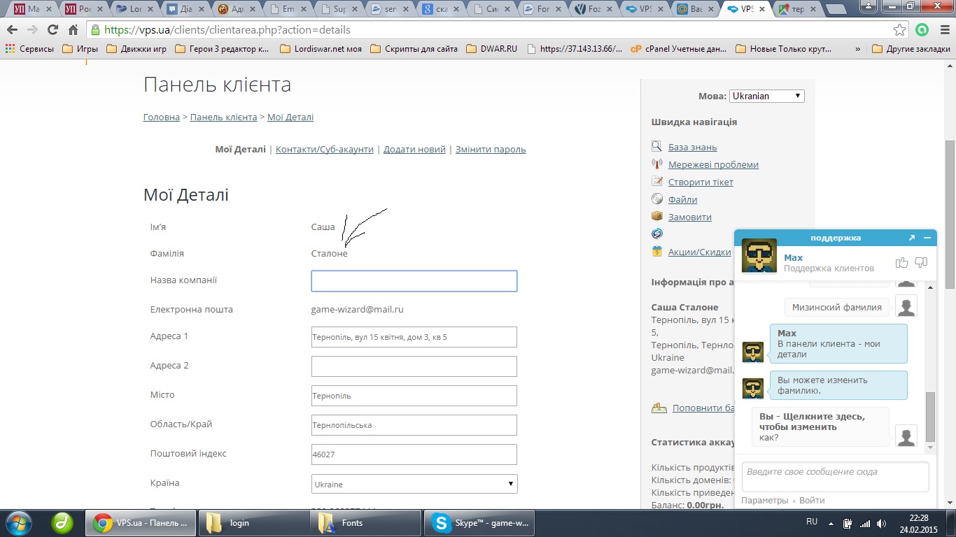Click into the Поштовий індекс field
This screenshot has width=956, height=537.
pyautogui.click(x=414, y=454)
